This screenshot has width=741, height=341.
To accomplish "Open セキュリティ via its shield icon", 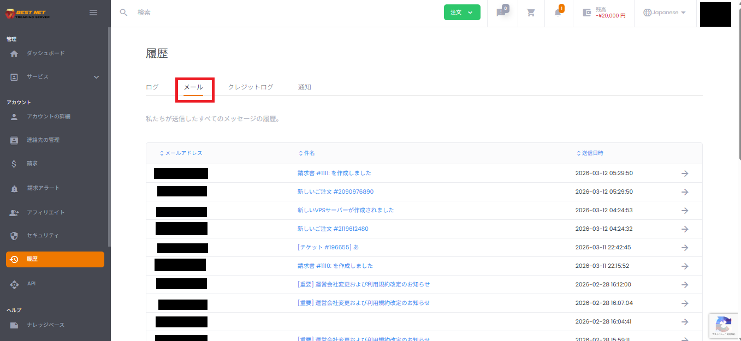I will (x=14, y=236).
